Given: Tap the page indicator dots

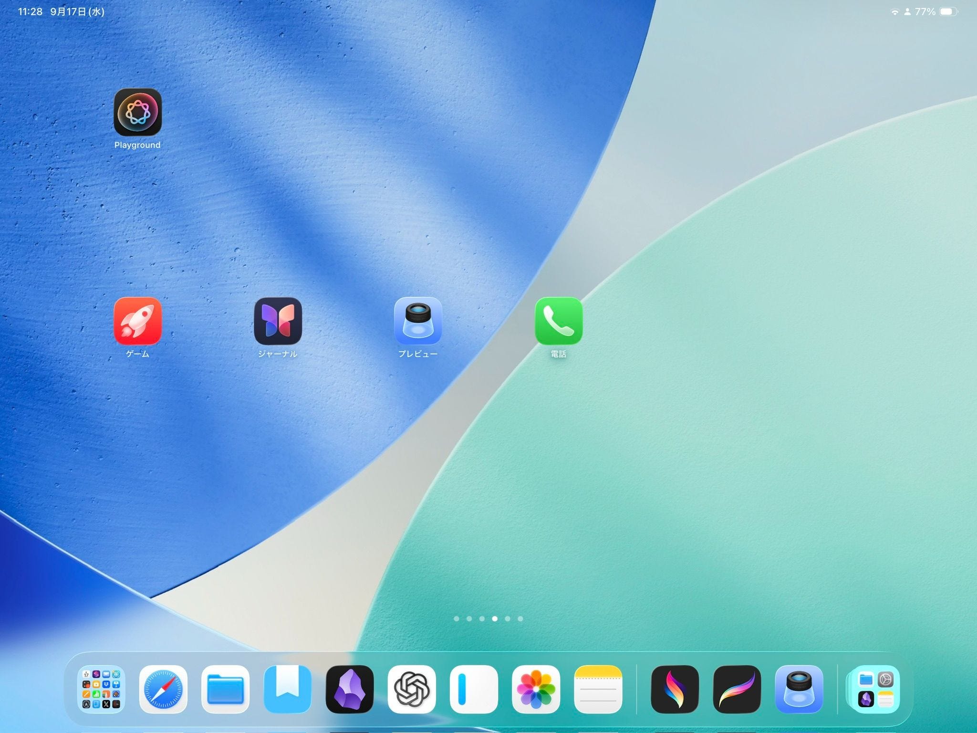Looking at the screenshot, I should pyautogui.click(x=488, y=618).
